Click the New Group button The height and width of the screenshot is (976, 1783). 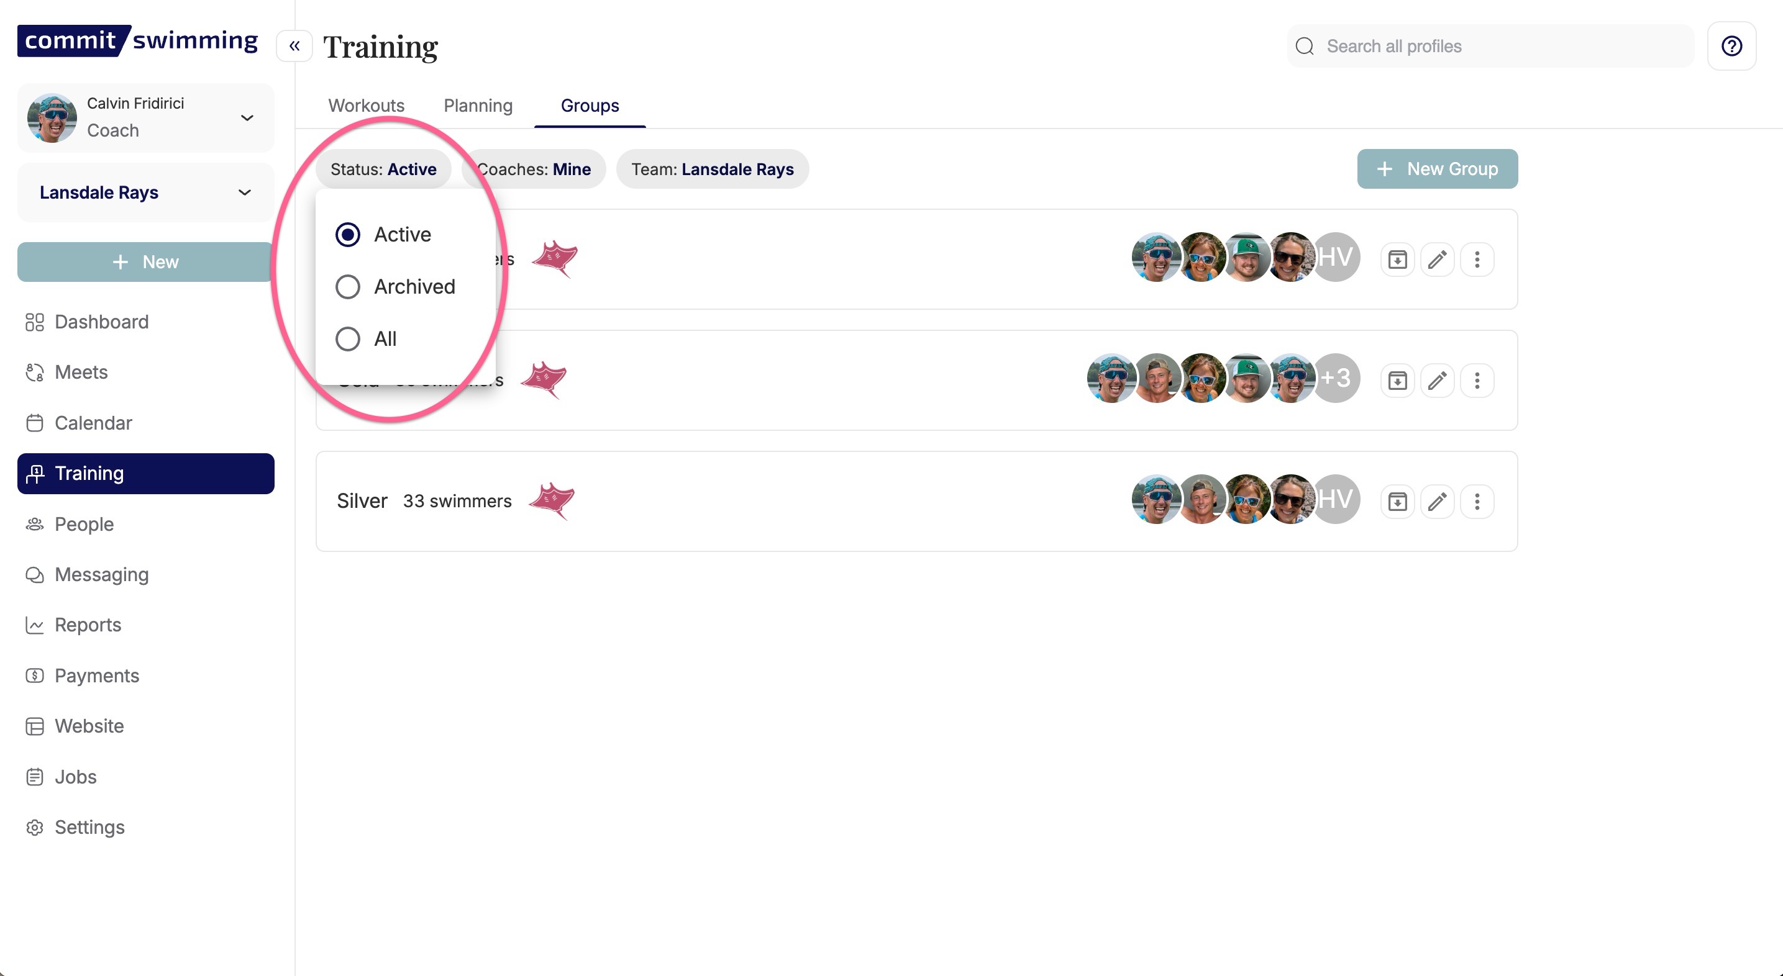pyautogui.click(x=1437, y=169)
